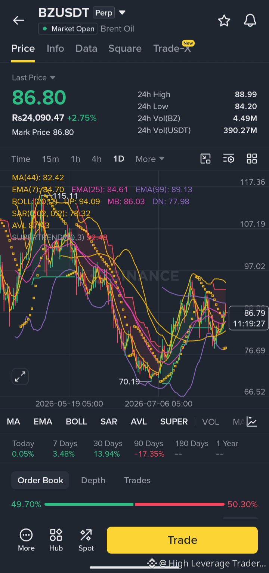Tap the Market Open status badge
The width and height of the screenshot is (269, 573).
68,29
